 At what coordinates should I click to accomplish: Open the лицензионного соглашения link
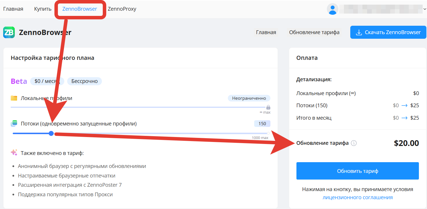pyautogui.click(x=358, y=197)
